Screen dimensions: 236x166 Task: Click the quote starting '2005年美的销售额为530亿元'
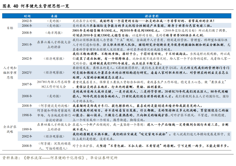point(150,33)
